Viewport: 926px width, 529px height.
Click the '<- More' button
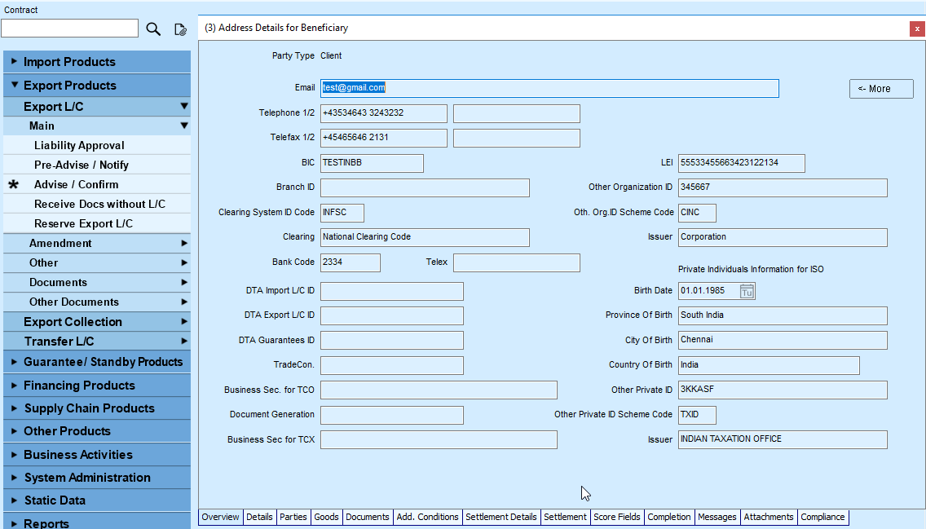(880, 89)
